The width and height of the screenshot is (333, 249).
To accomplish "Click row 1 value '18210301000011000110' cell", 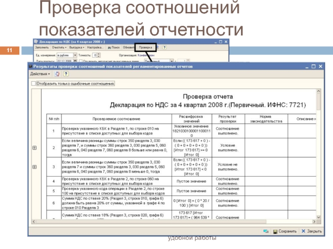I will click(x=191, y=131).
